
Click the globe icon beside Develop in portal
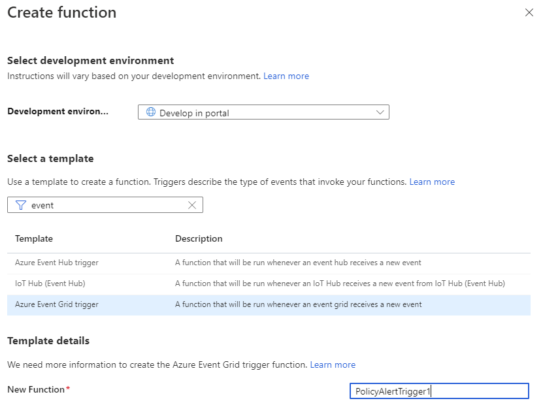pyautogui.click(x=151, y=112)
